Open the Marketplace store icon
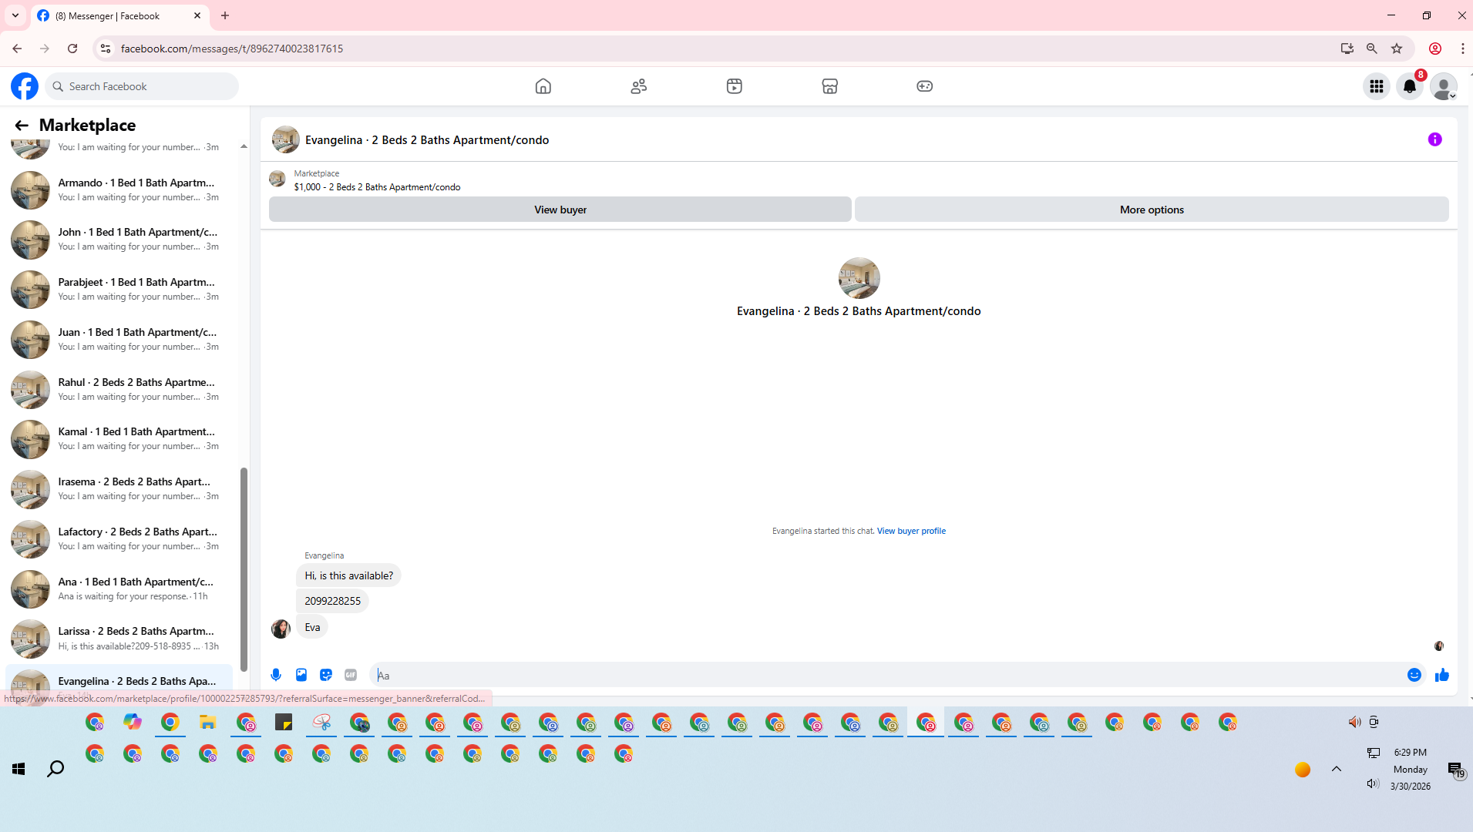Viewport: 1473px width, 832px height. click(x=829, y=86)
